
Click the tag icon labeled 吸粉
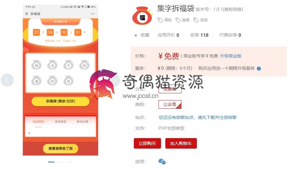[160, 20]
